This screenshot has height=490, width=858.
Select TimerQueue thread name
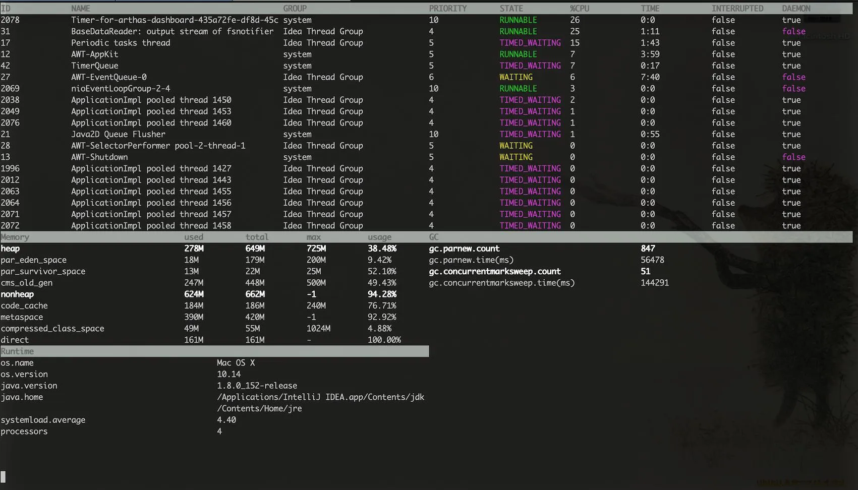94,66
